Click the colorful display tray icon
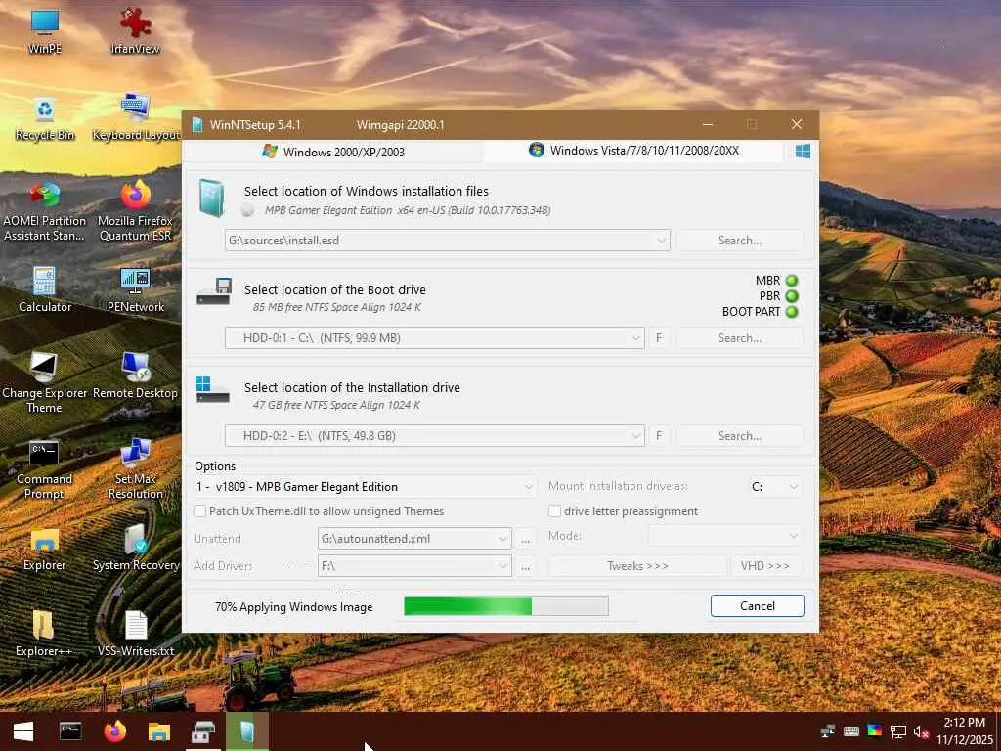1001x751 pixels. point(875,731)
